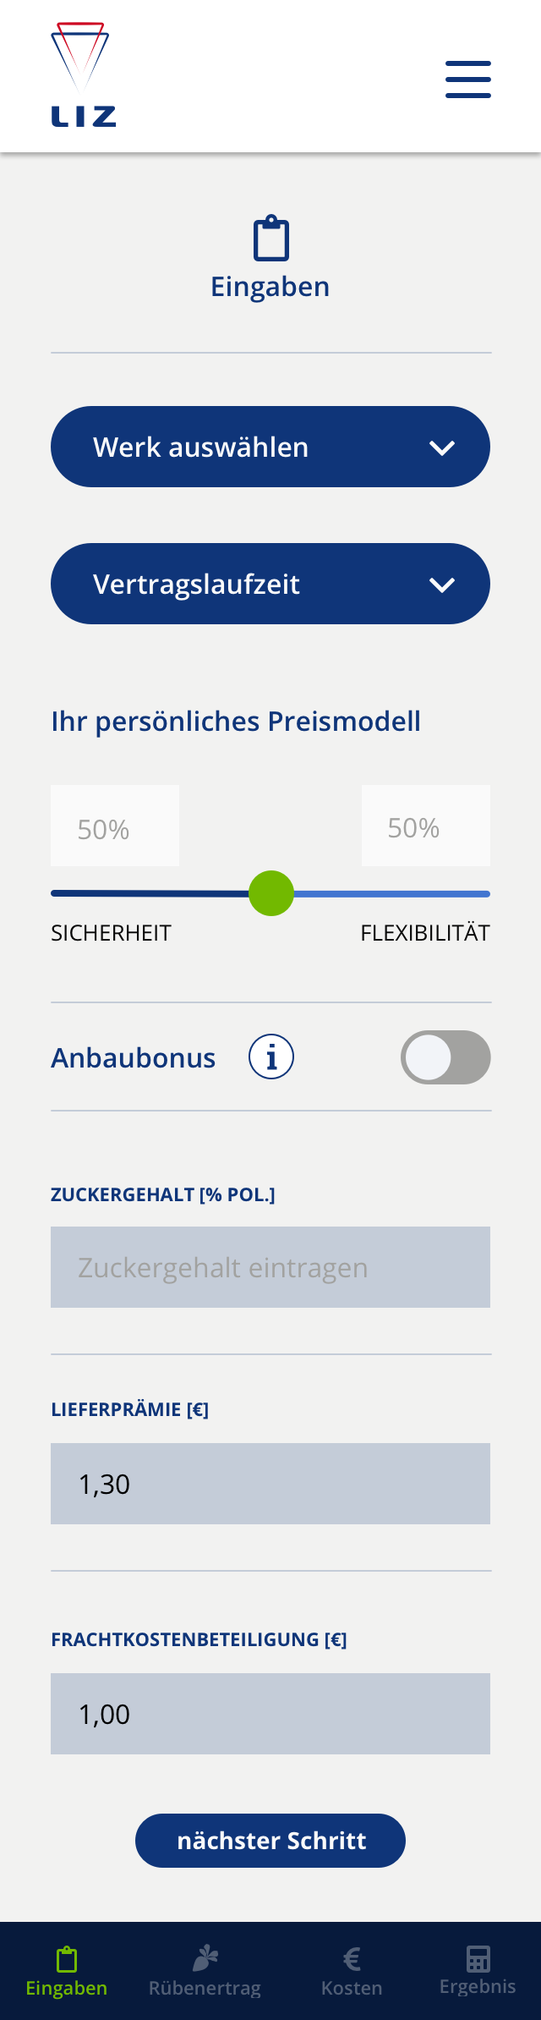The image size is (541, 2020).
Task: Click the clipboard icon in bottom navigation
Action: click(x=67, y=1958)
